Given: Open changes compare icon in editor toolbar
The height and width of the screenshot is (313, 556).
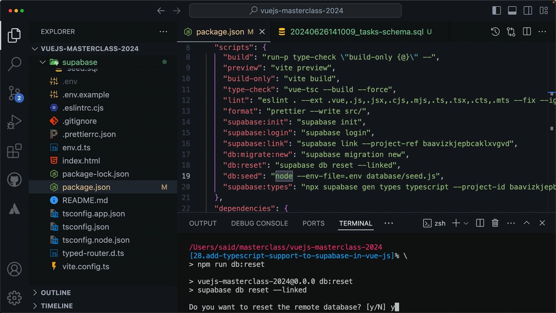Looking at the screenshot, I should pos(511,32).
